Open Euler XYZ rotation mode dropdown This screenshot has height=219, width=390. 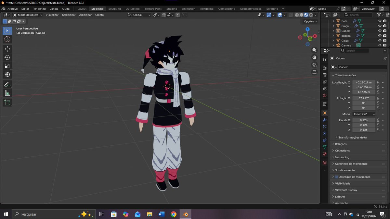pyautogui.click(x=364, y=114)
